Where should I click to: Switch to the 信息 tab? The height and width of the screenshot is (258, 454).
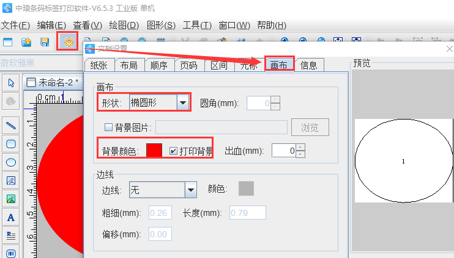click(x=308, y=65)
